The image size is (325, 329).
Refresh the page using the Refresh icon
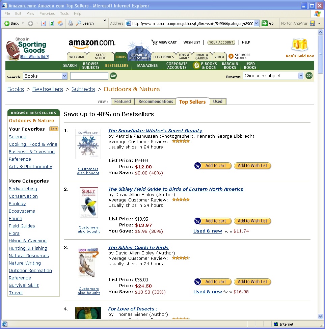(x=52, y=23)
